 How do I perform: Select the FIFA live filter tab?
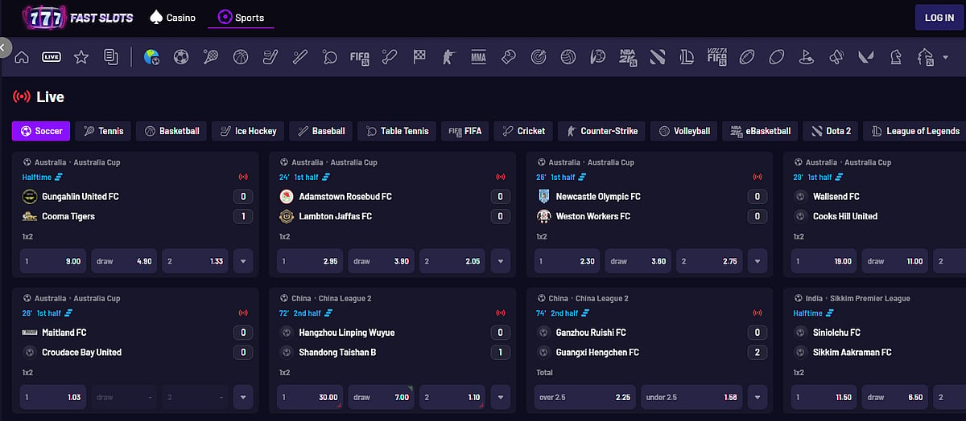tap(465, 131)
